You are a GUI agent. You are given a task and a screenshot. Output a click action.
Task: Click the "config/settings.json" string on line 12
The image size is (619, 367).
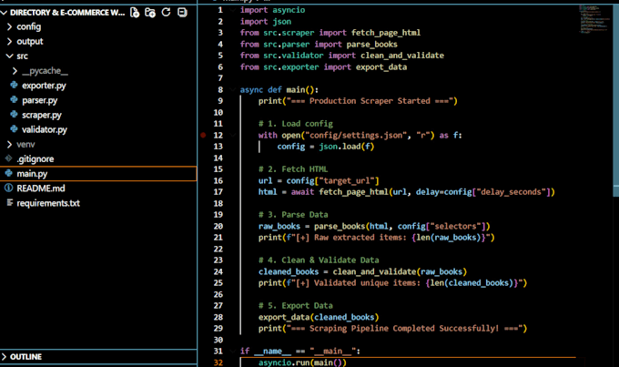pyautogui.click(x=354, y=136)
